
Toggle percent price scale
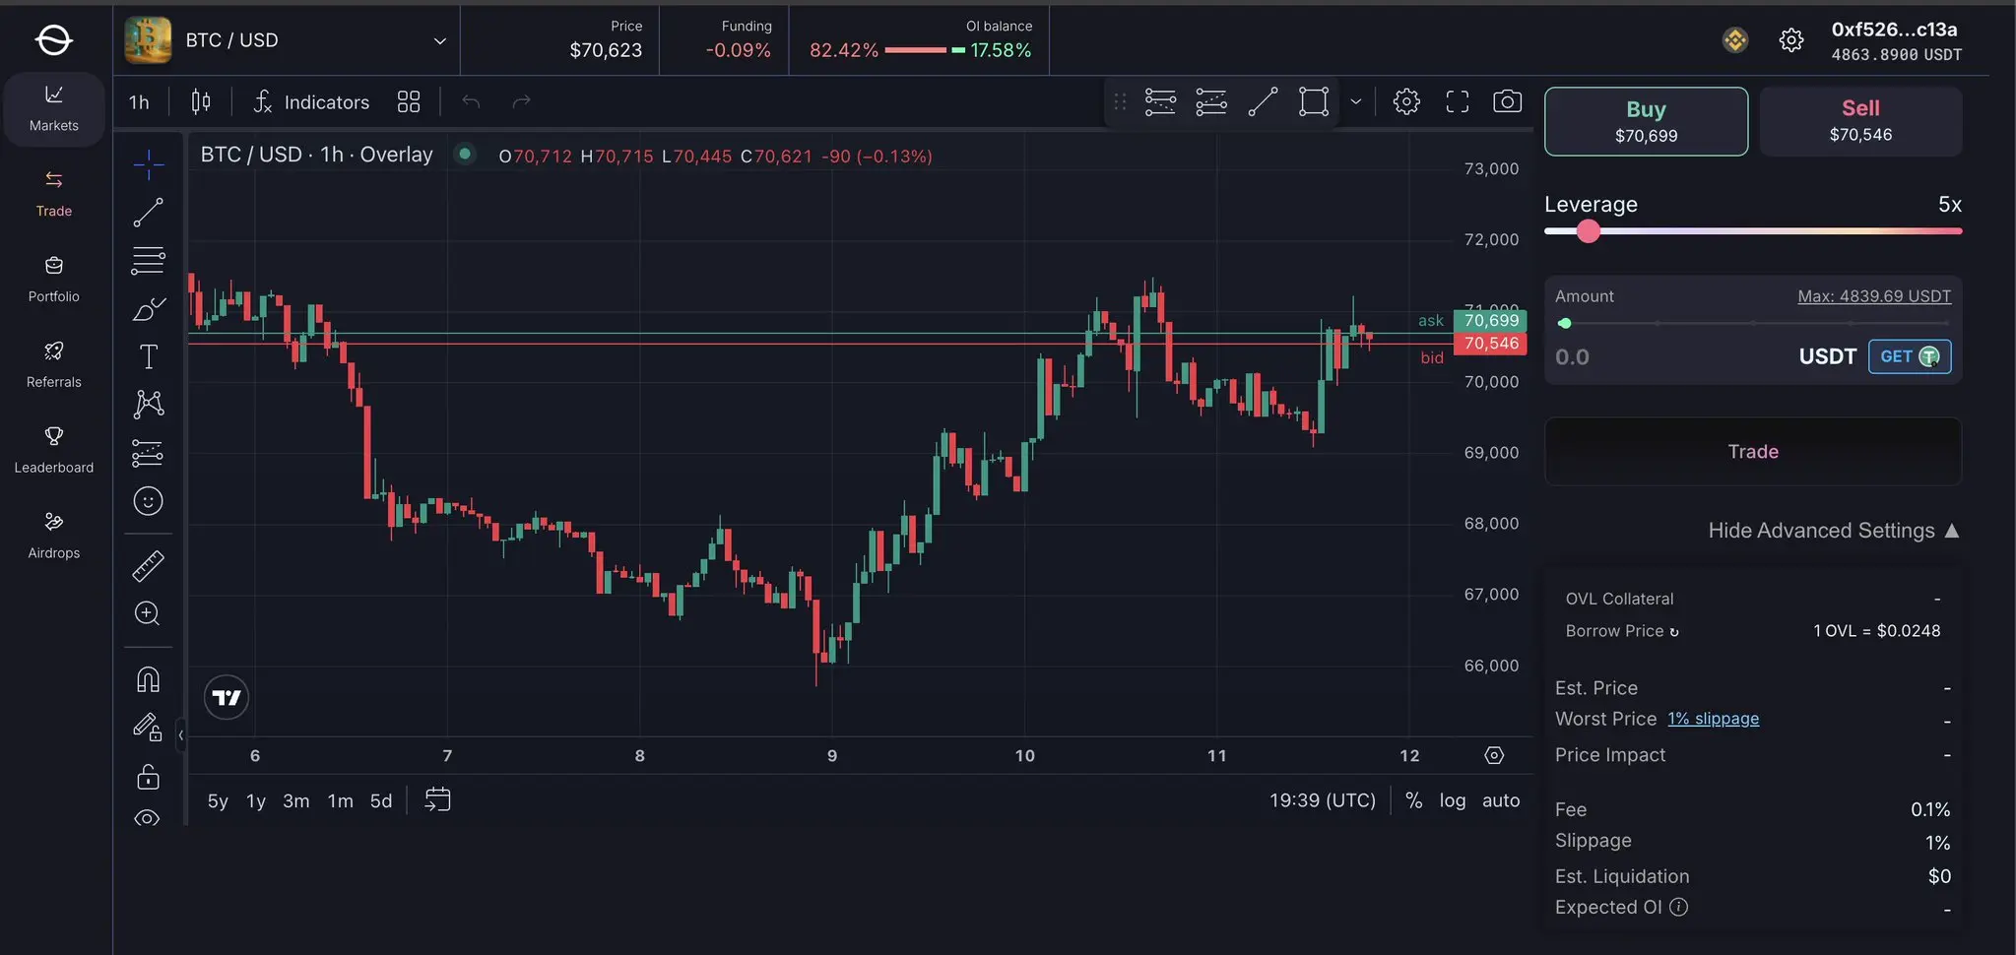[1414, 800]
